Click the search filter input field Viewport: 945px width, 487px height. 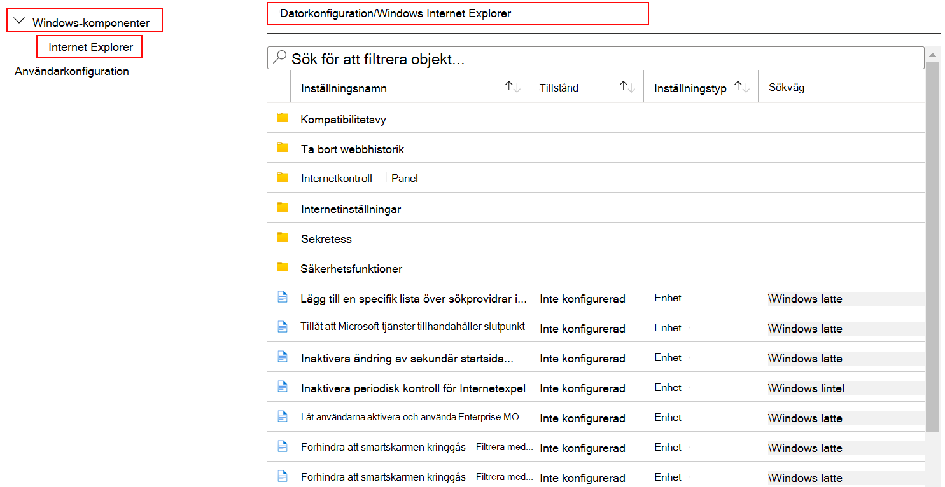coord(596,58)
